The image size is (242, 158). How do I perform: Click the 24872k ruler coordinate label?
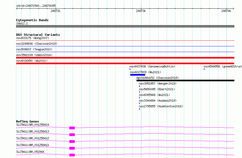(55, 11)
